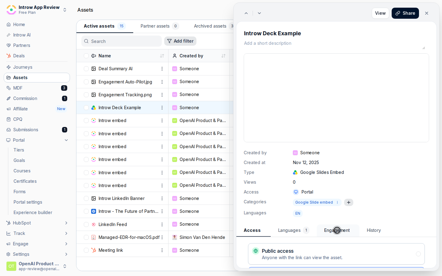The height and width of the screenshot is (276, 442).
Task: Collapse the Portal sidebar section
Action: click(66, 140)
